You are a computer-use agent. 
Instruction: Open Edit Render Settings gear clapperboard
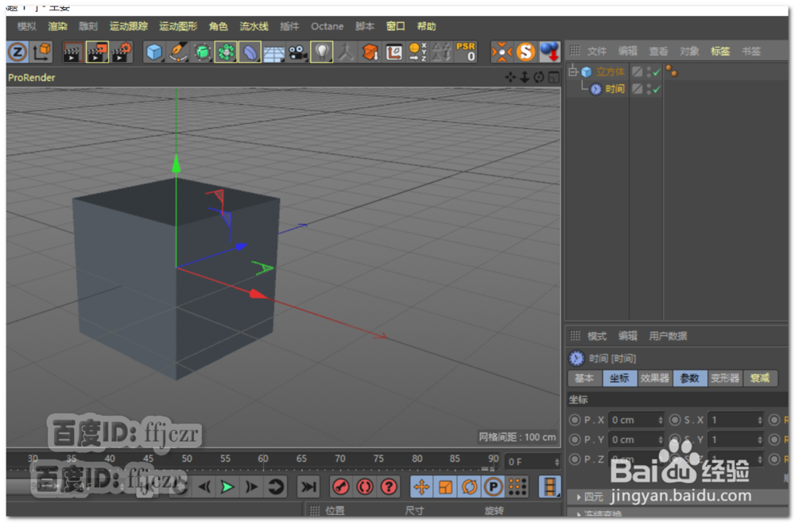(x=122, y=52)
